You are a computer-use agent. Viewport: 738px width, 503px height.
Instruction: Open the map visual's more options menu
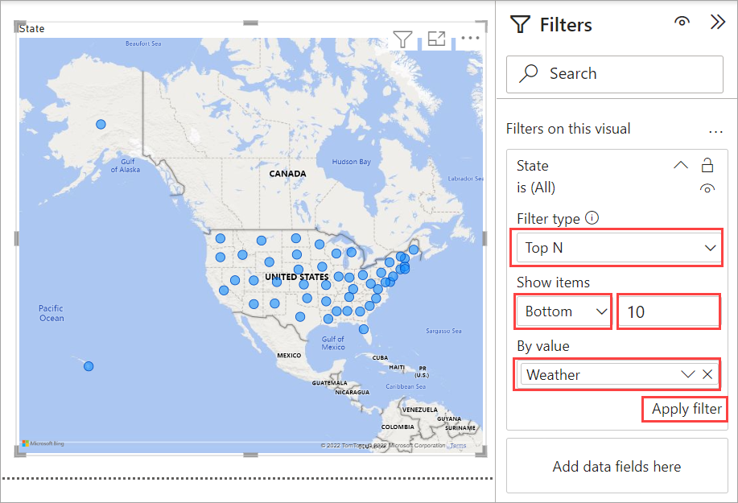click(470, 38)
